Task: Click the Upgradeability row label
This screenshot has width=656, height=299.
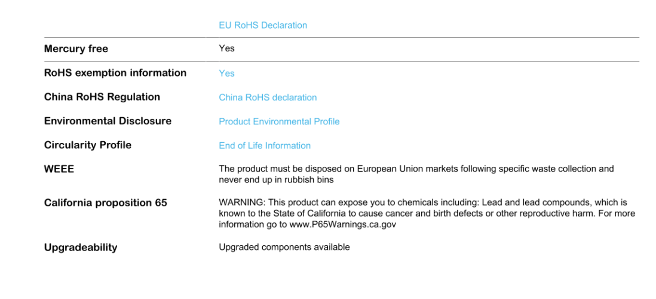Action: [80, 248]
